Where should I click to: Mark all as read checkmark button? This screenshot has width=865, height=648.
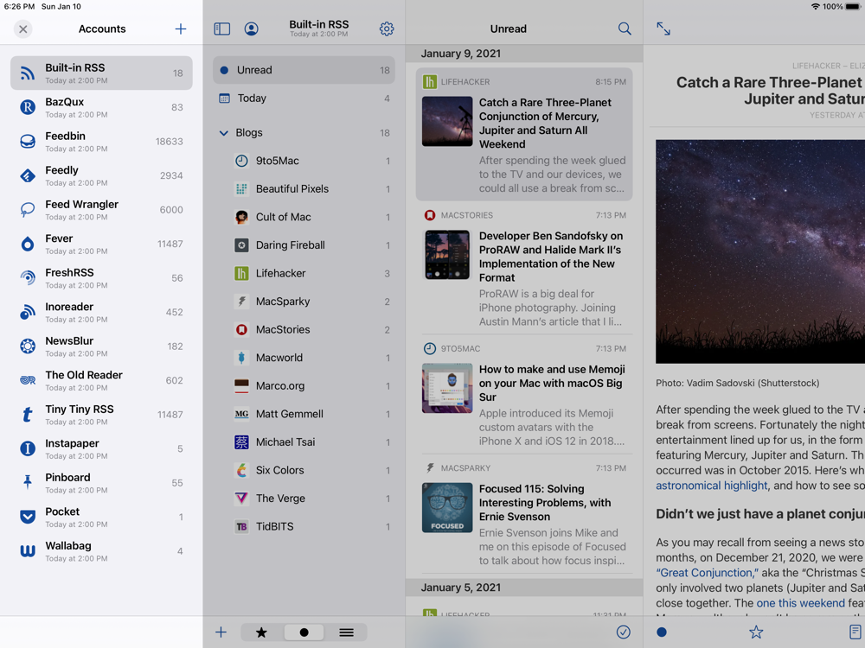tap(624, 632)
